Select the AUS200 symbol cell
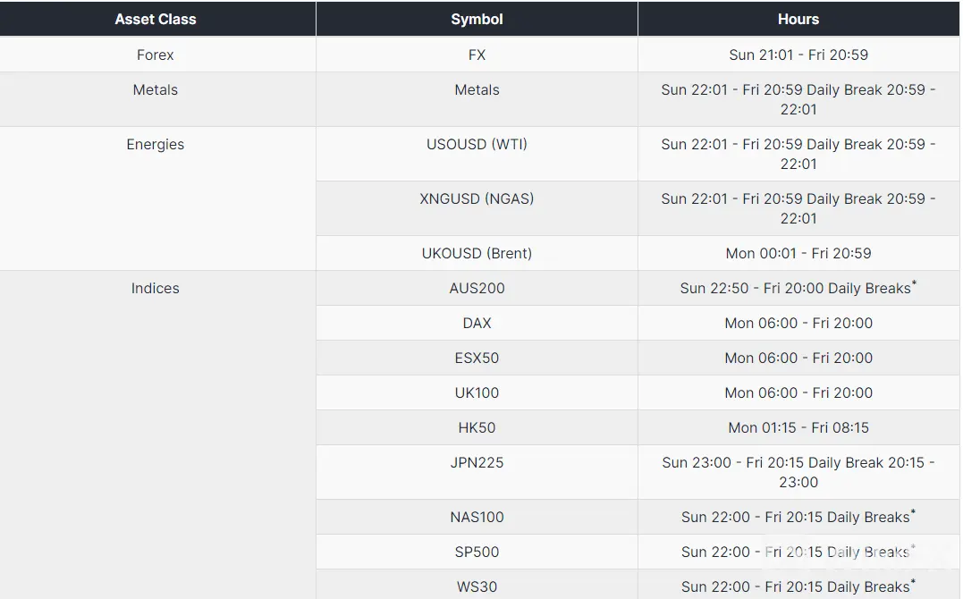This screenshot has width=963, height=599. point(477,288)
